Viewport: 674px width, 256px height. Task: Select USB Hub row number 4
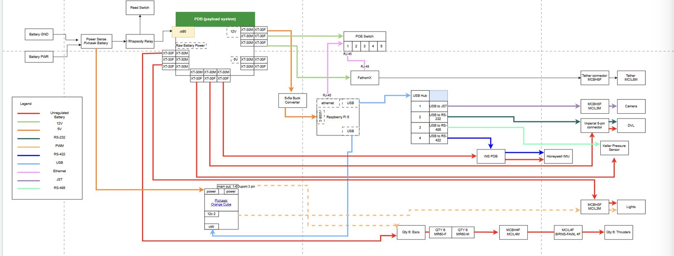(420, 138)
